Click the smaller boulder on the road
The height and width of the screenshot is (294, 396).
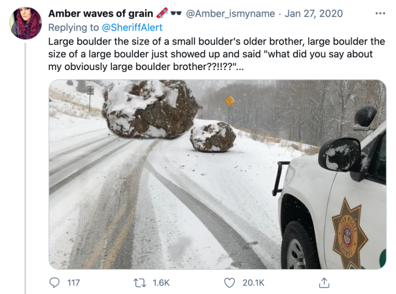(213, 136)
